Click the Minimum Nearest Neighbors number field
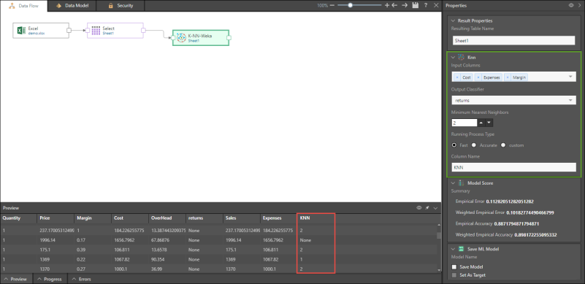 click(464, 123)
